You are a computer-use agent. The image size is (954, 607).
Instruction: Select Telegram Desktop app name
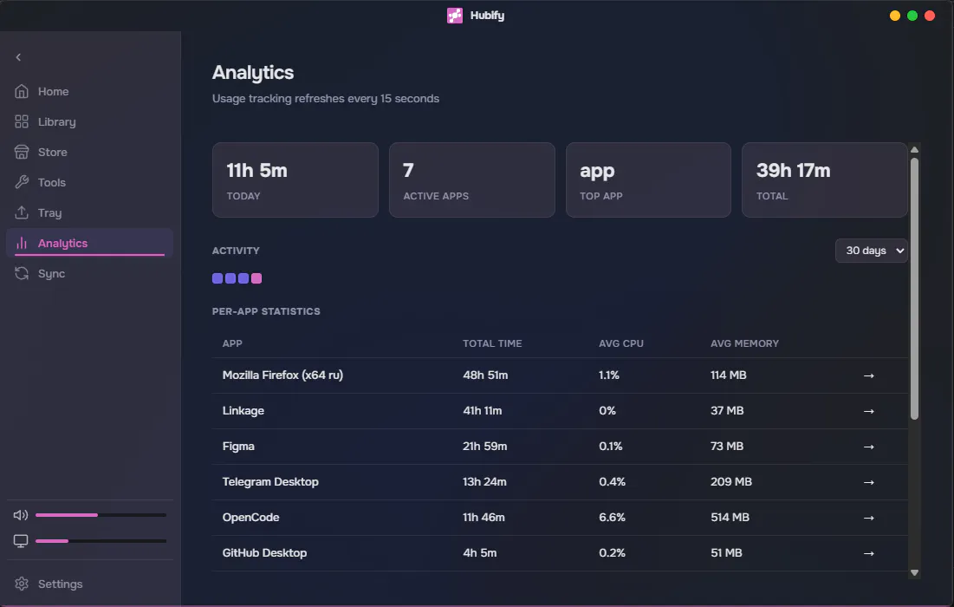pos(270,481)
